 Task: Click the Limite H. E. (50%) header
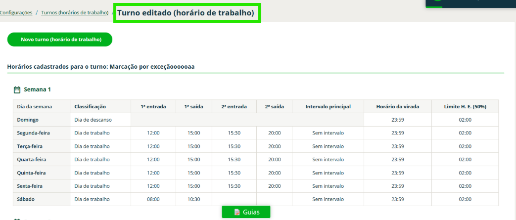(x=465, y=106)
